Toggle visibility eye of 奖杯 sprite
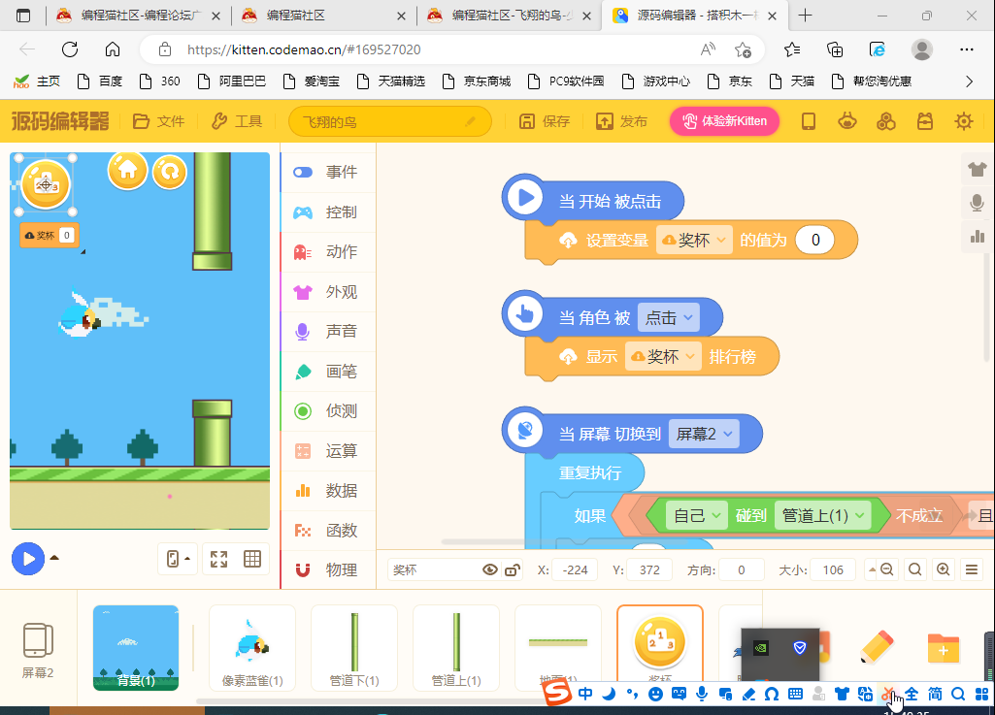Image resolution: width=995 pixels, height=715 pixels. pyautogui.click(x=489, y=569)
